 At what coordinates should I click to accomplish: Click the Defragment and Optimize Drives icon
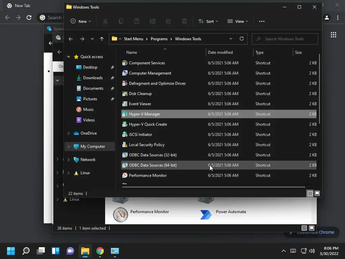tap(125, 83)
